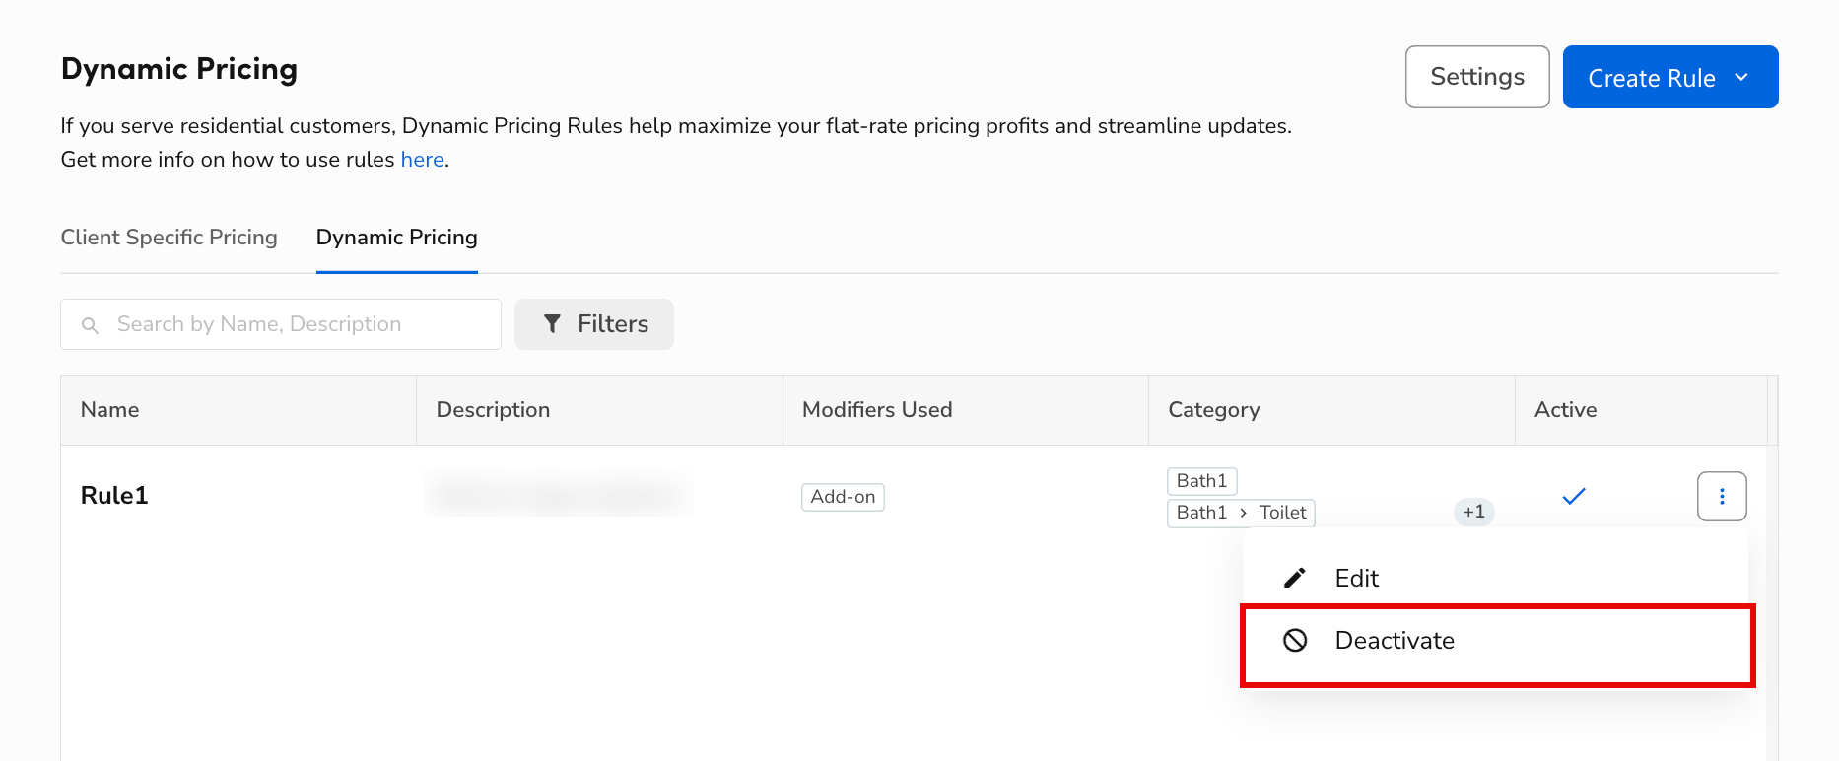Expand hidden categories via the +1 badge

pos(1473,512)
